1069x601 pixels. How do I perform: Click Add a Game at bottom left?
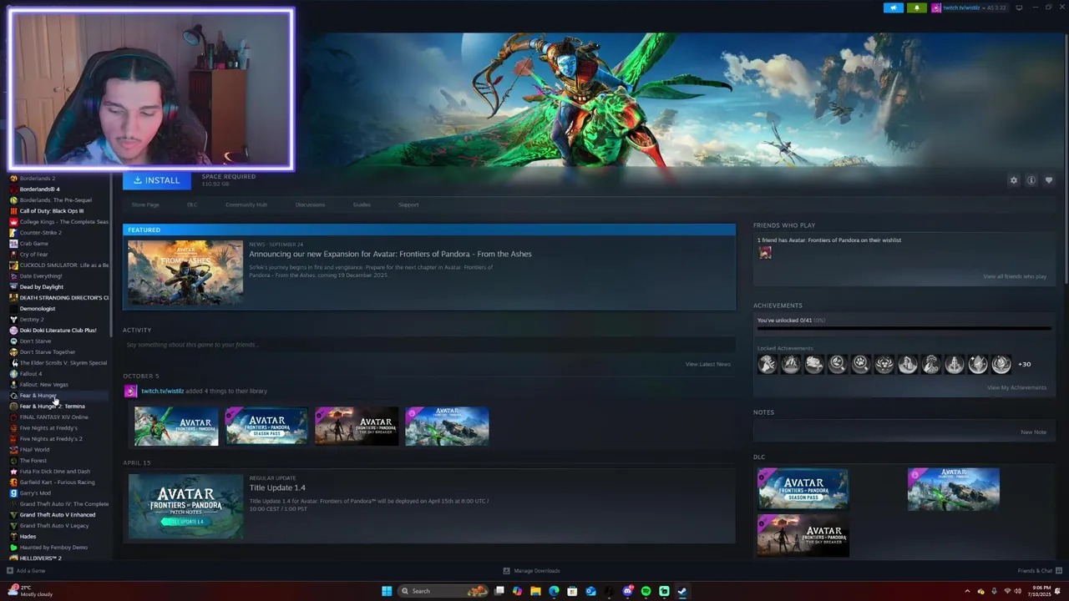[26, 571]
